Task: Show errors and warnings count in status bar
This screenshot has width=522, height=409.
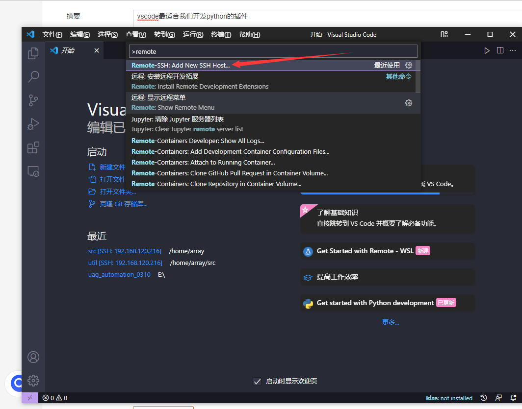Action: (55, 398)
